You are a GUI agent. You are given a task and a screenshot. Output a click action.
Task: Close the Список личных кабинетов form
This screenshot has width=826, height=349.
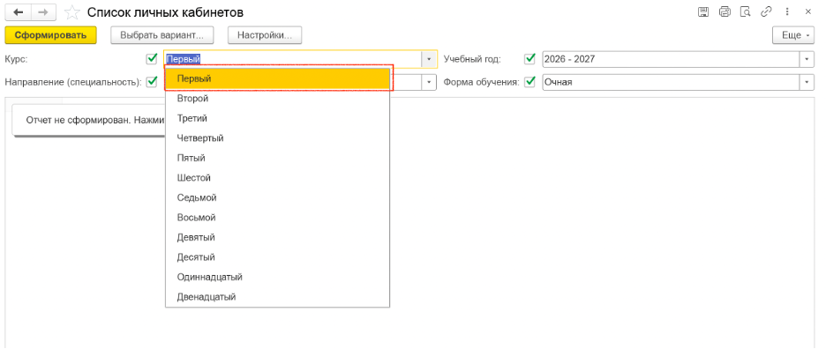point(808,12)
